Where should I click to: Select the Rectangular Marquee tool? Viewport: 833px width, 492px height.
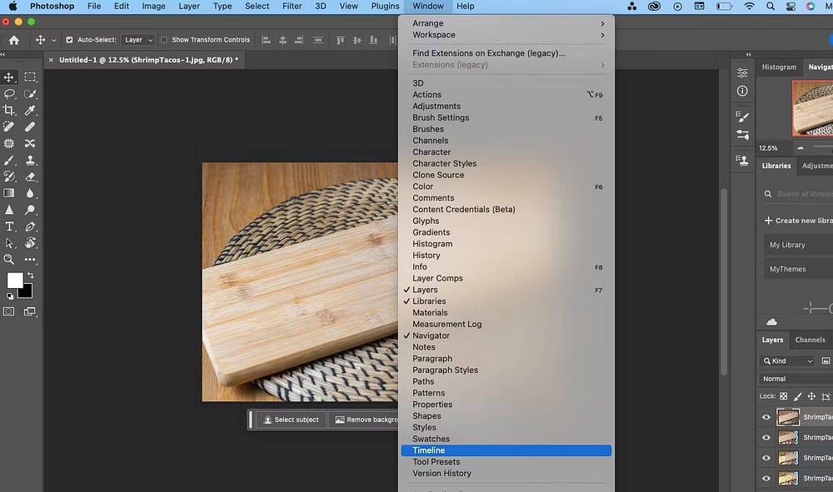(30, 77)
